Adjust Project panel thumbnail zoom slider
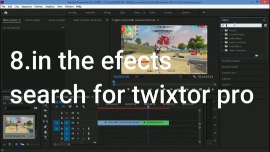270x152 pixels. coord(28,144)
